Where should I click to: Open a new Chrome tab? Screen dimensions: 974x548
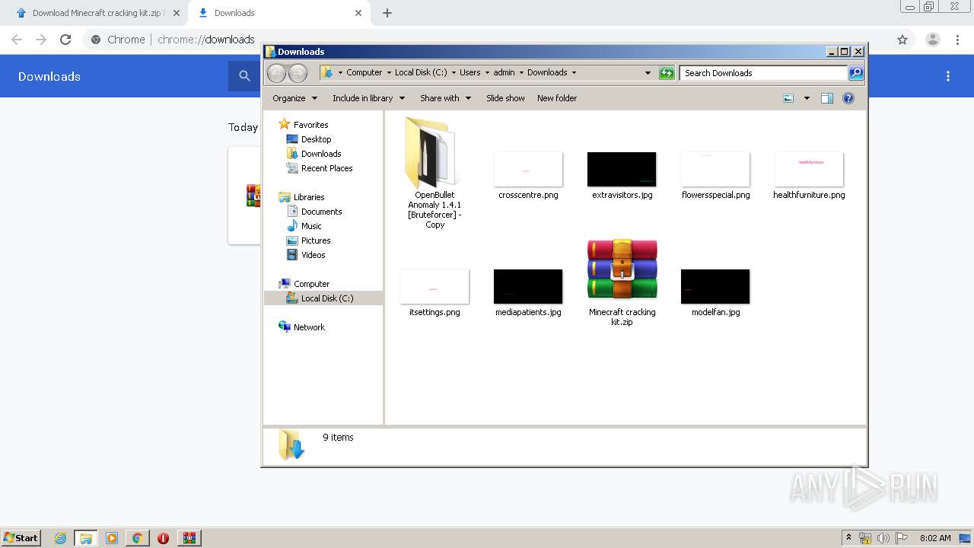point(387,13)
